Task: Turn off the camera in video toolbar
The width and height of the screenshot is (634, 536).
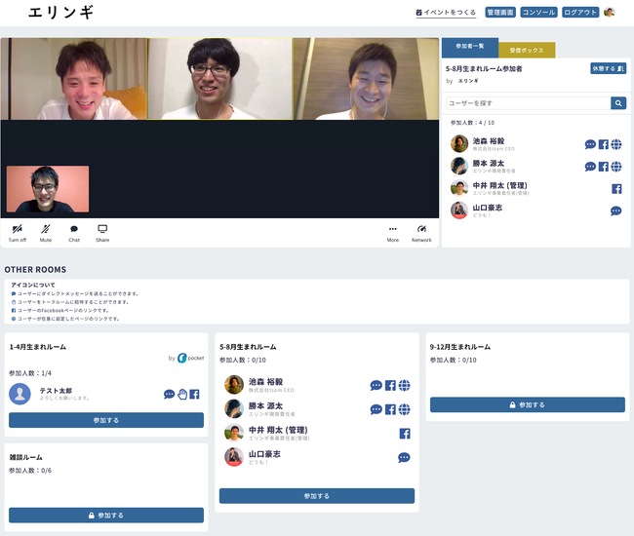Action: [x=17, y=230]
